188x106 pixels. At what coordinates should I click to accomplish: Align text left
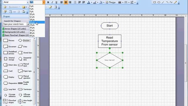point(62,2)
